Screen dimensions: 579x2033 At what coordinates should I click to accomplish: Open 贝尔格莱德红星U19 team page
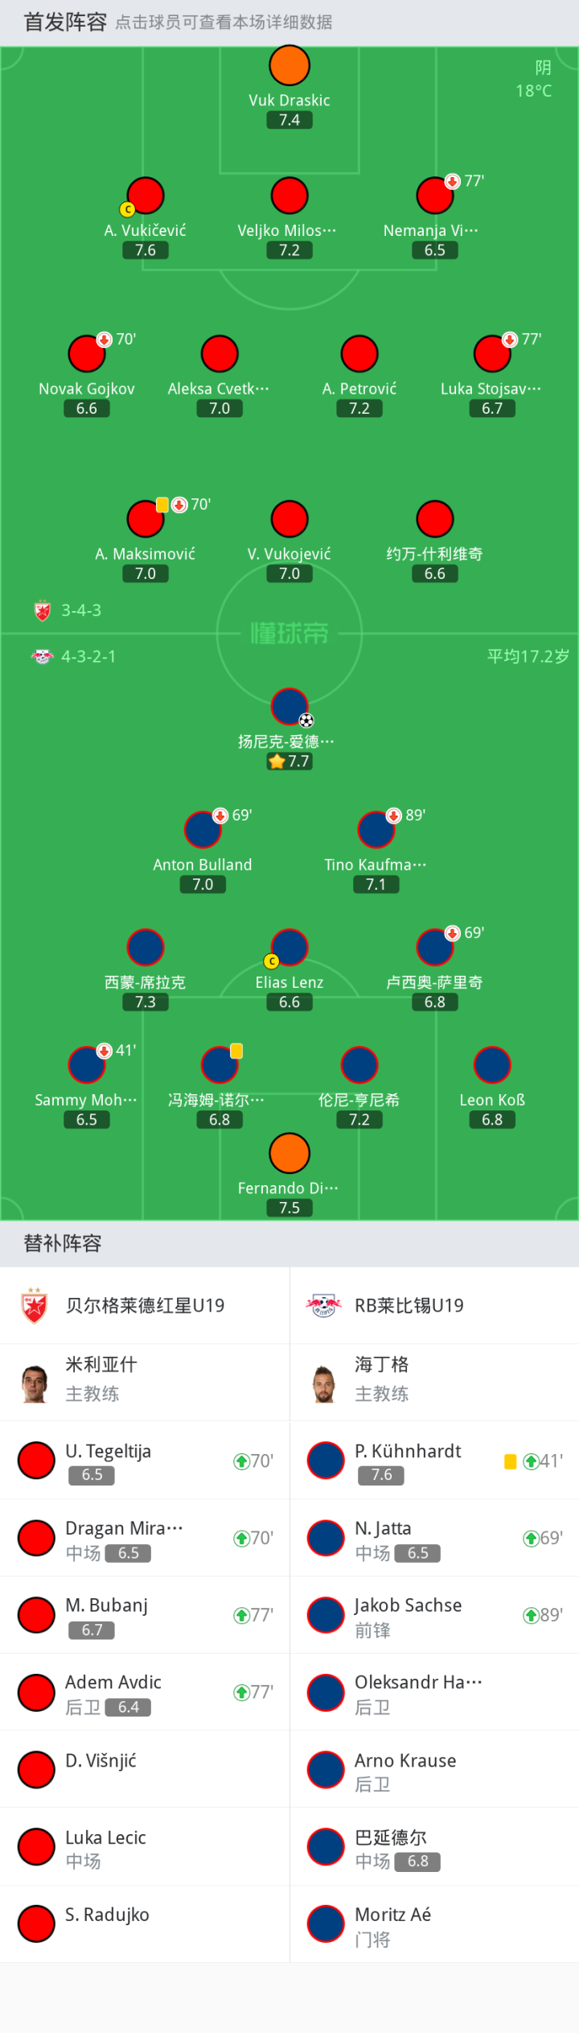pyautogui.click(x=145, y=1305)
